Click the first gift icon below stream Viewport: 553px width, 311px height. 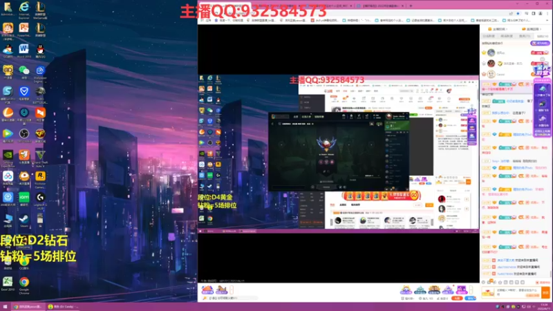(x=207, y=290)
